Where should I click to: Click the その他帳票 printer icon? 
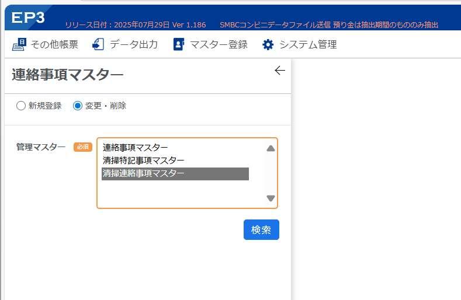click(x=19, y=44)
